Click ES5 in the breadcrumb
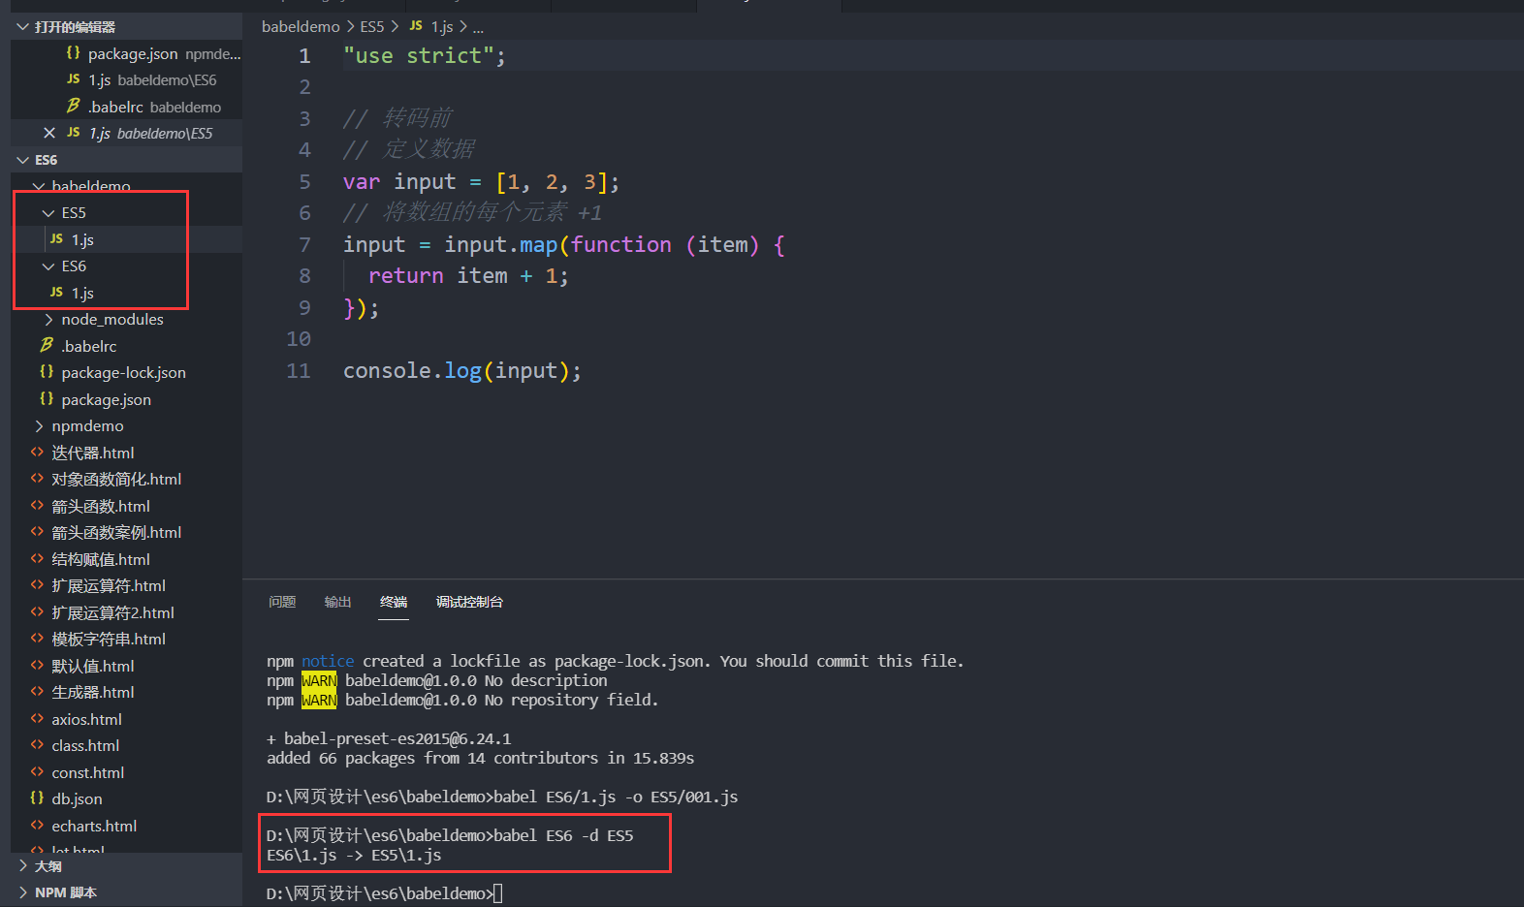This screenshot has height=907, width=1524. pos(372,26)
